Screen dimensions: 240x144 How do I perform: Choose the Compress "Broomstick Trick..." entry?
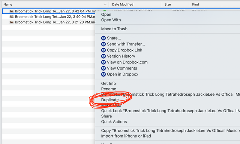pos(171,94)
